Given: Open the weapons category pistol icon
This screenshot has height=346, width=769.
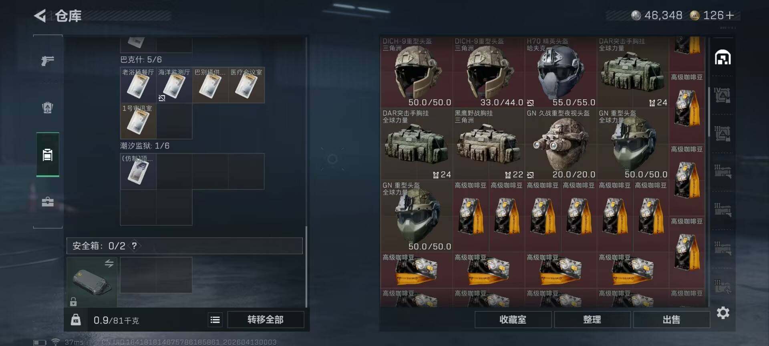Looking at the screenshot, I should click(x=48, y=60).
